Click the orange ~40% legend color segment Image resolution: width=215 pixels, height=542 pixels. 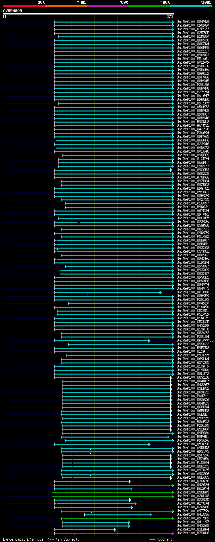click(x=66, y=6)
